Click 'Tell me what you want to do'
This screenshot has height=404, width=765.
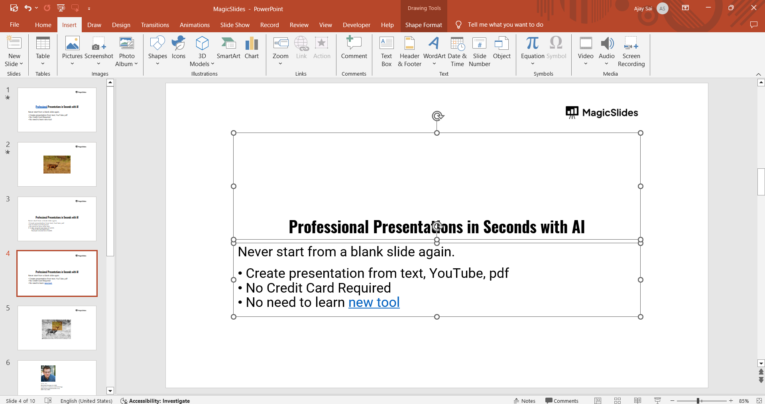(x=505, y=25)
